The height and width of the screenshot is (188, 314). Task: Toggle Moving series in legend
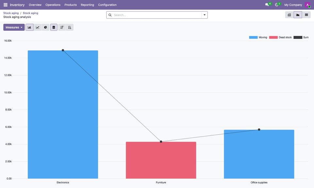click(258, 37)
